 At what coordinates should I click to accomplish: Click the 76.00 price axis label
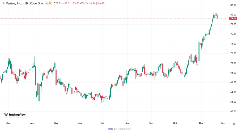(233, 34)
